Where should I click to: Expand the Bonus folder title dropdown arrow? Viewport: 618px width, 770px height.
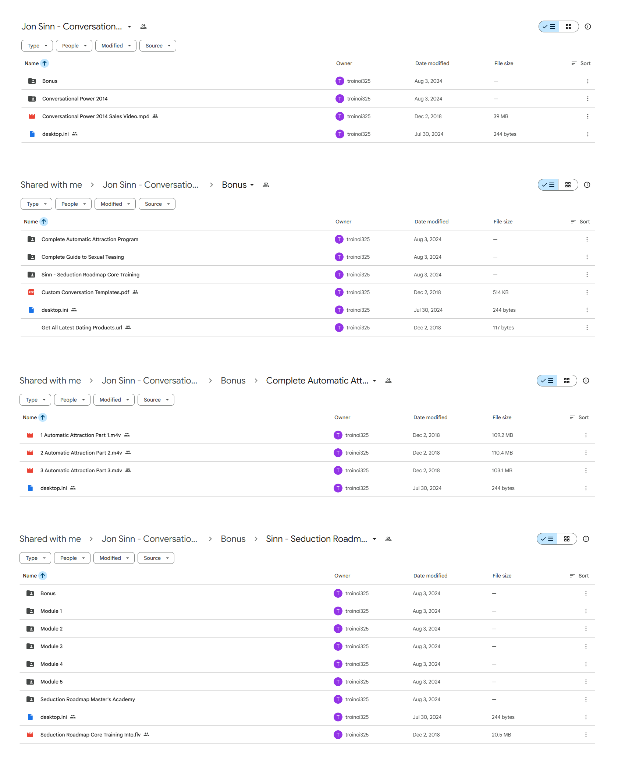point(252,185)
